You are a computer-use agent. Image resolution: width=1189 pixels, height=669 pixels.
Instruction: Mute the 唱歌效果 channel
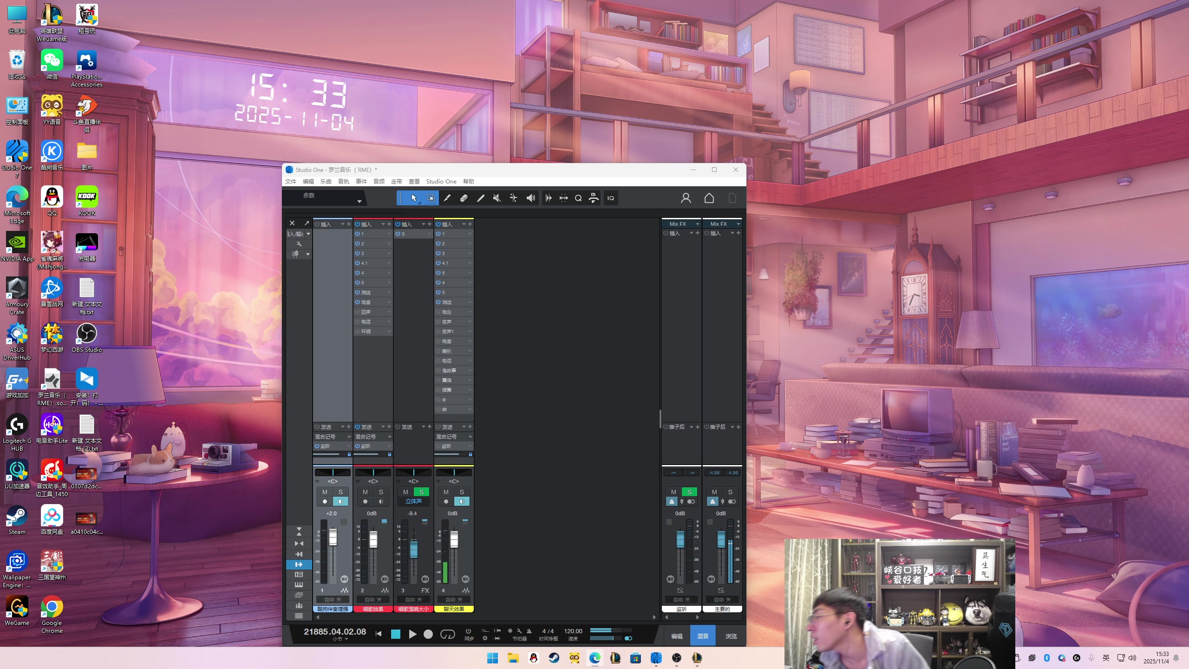[x=365, y=492]
